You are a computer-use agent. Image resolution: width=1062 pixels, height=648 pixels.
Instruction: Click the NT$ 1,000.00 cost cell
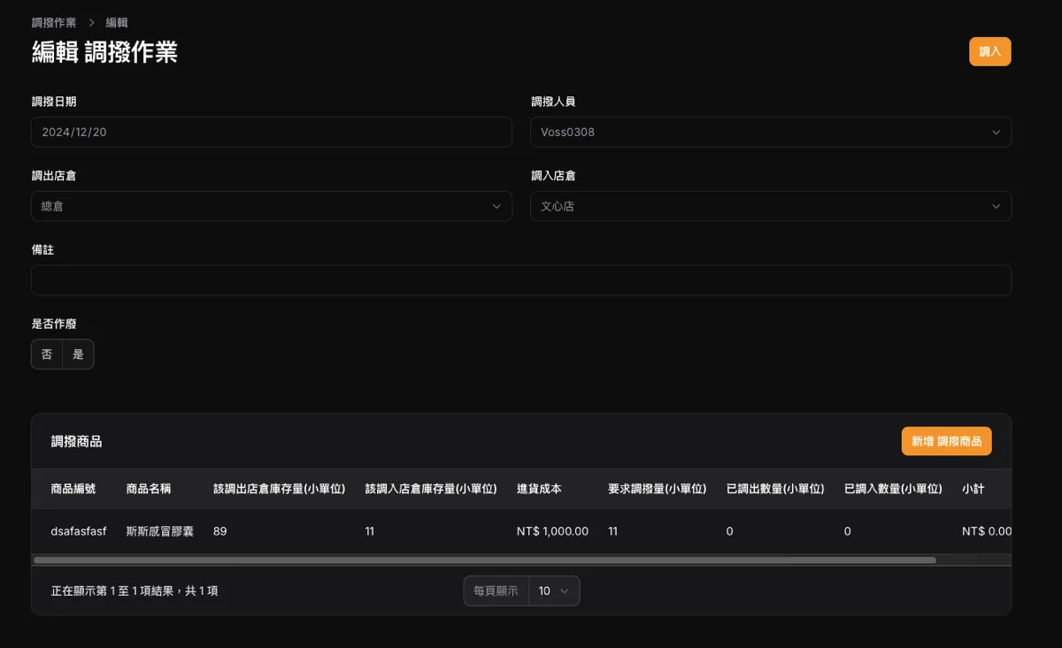[552, 531]
